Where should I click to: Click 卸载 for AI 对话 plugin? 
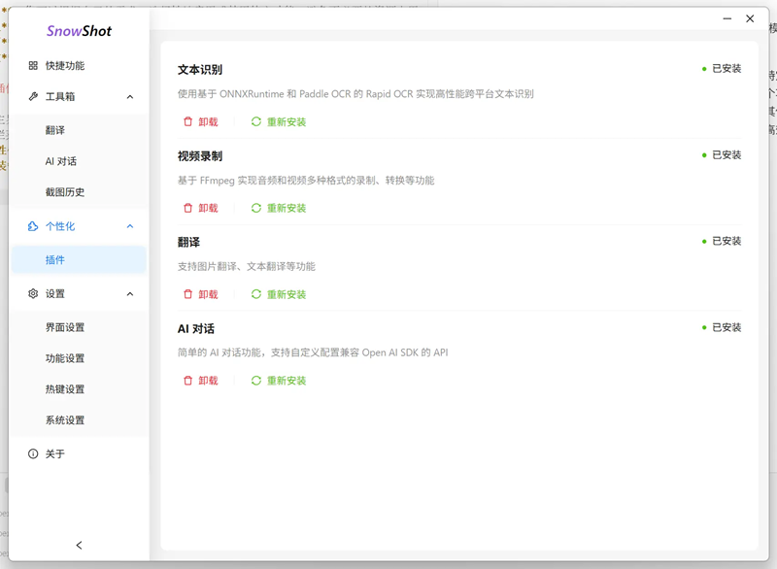coord(201,381)
